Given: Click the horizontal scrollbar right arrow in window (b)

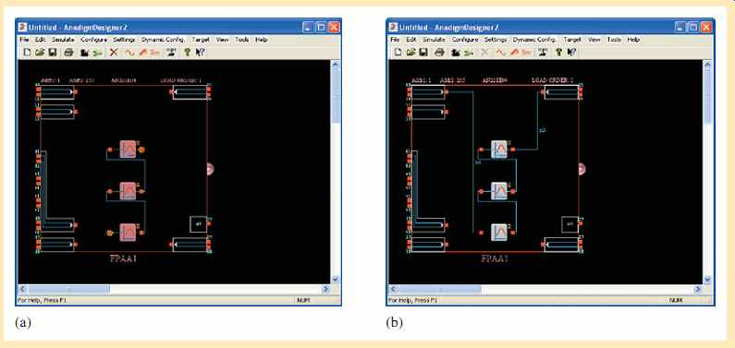Looking at the screenshot, I should [699, 290].
